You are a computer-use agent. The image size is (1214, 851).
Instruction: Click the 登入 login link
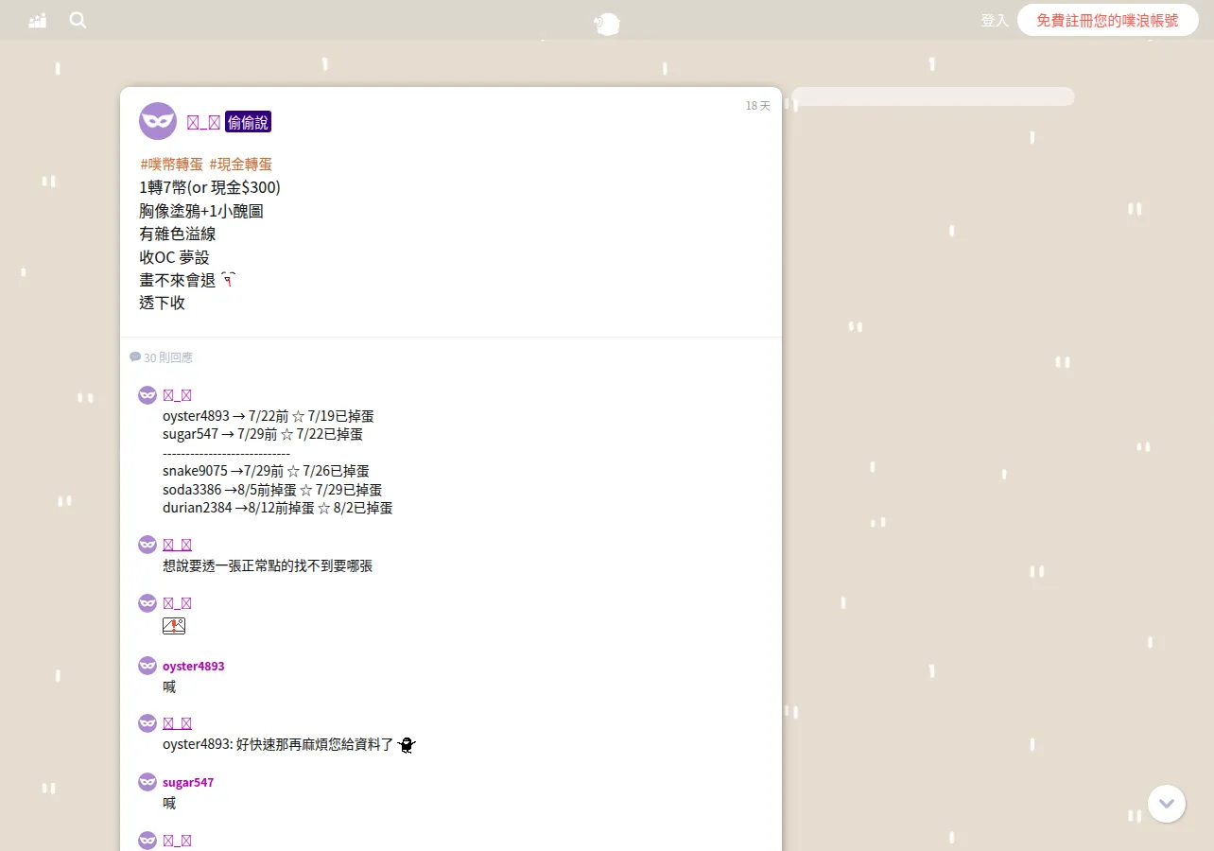coord(995,20)
